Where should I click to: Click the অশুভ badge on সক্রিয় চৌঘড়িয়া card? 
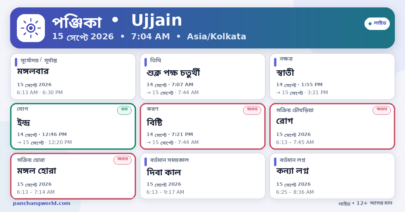[382, 110]
